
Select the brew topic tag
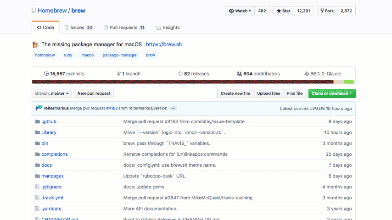[x=150, y=55]
